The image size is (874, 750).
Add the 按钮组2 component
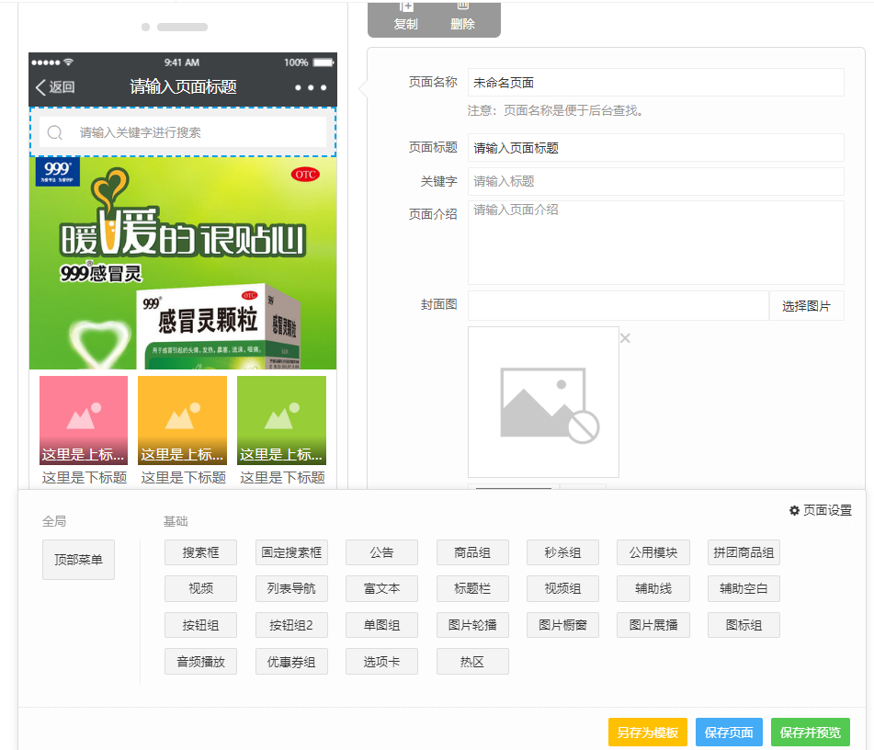[291, 625]
